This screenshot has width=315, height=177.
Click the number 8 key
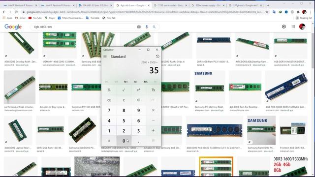point(124,110)
